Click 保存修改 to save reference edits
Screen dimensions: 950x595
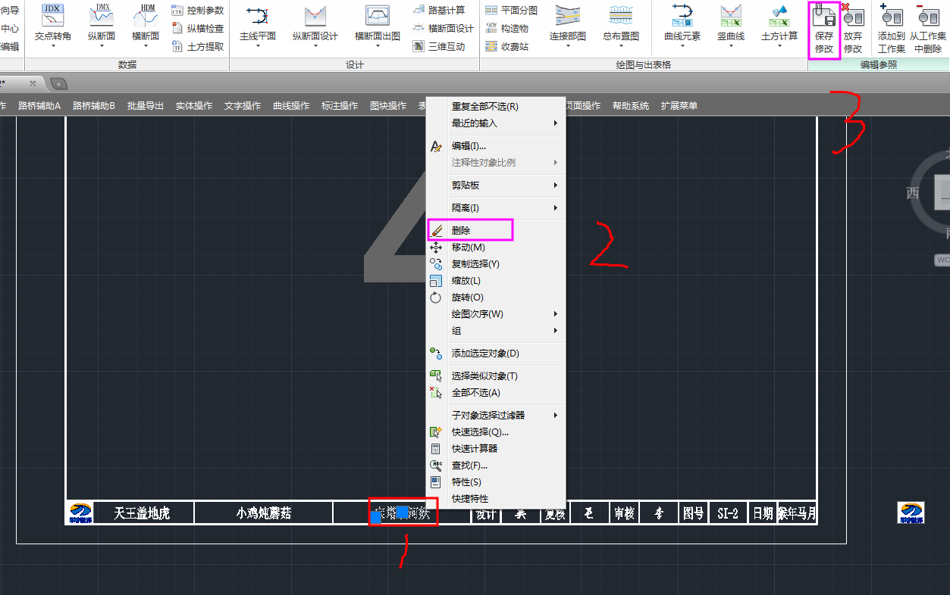[x=824, y=29]
